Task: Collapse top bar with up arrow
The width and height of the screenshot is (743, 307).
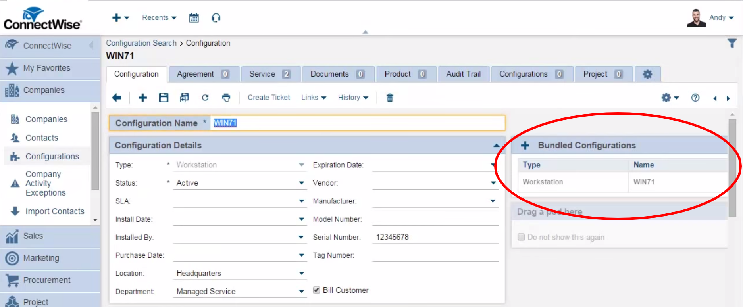Action: pos(365,32)
